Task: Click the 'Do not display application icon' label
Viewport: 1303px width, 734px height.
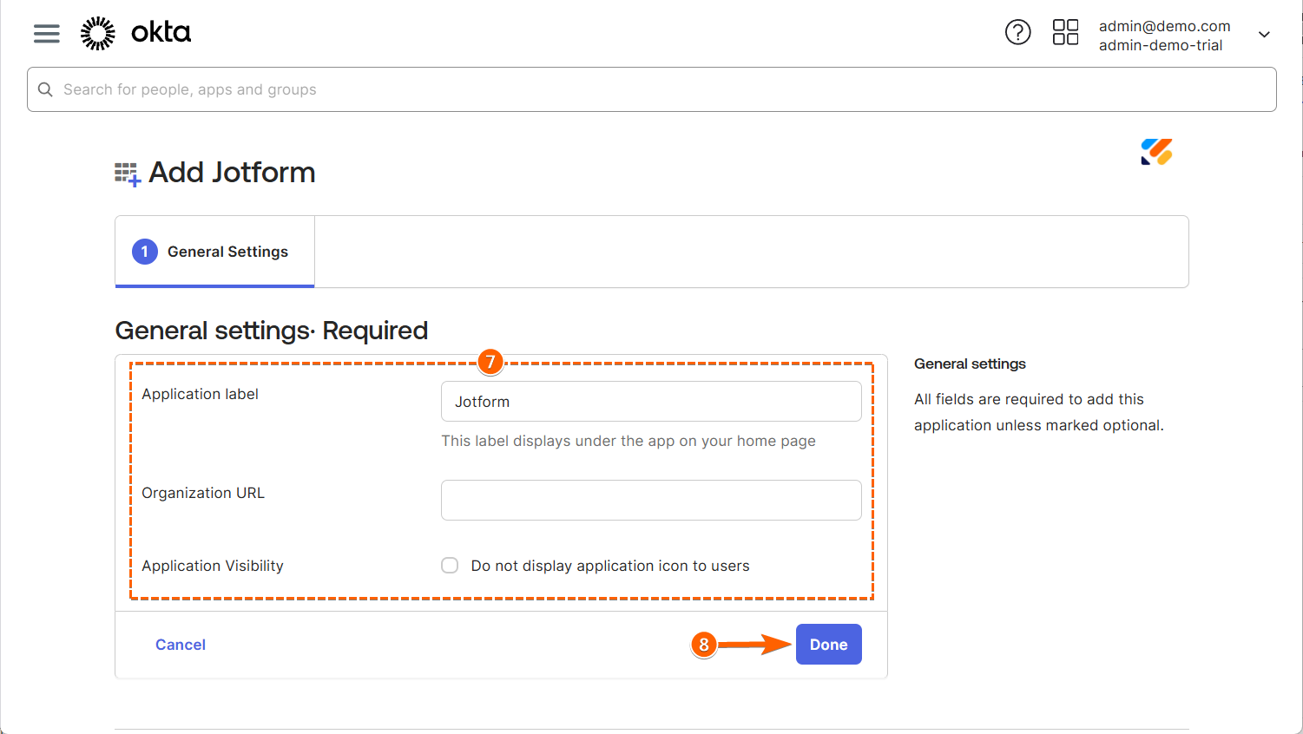Action: [x=609, y=566]
